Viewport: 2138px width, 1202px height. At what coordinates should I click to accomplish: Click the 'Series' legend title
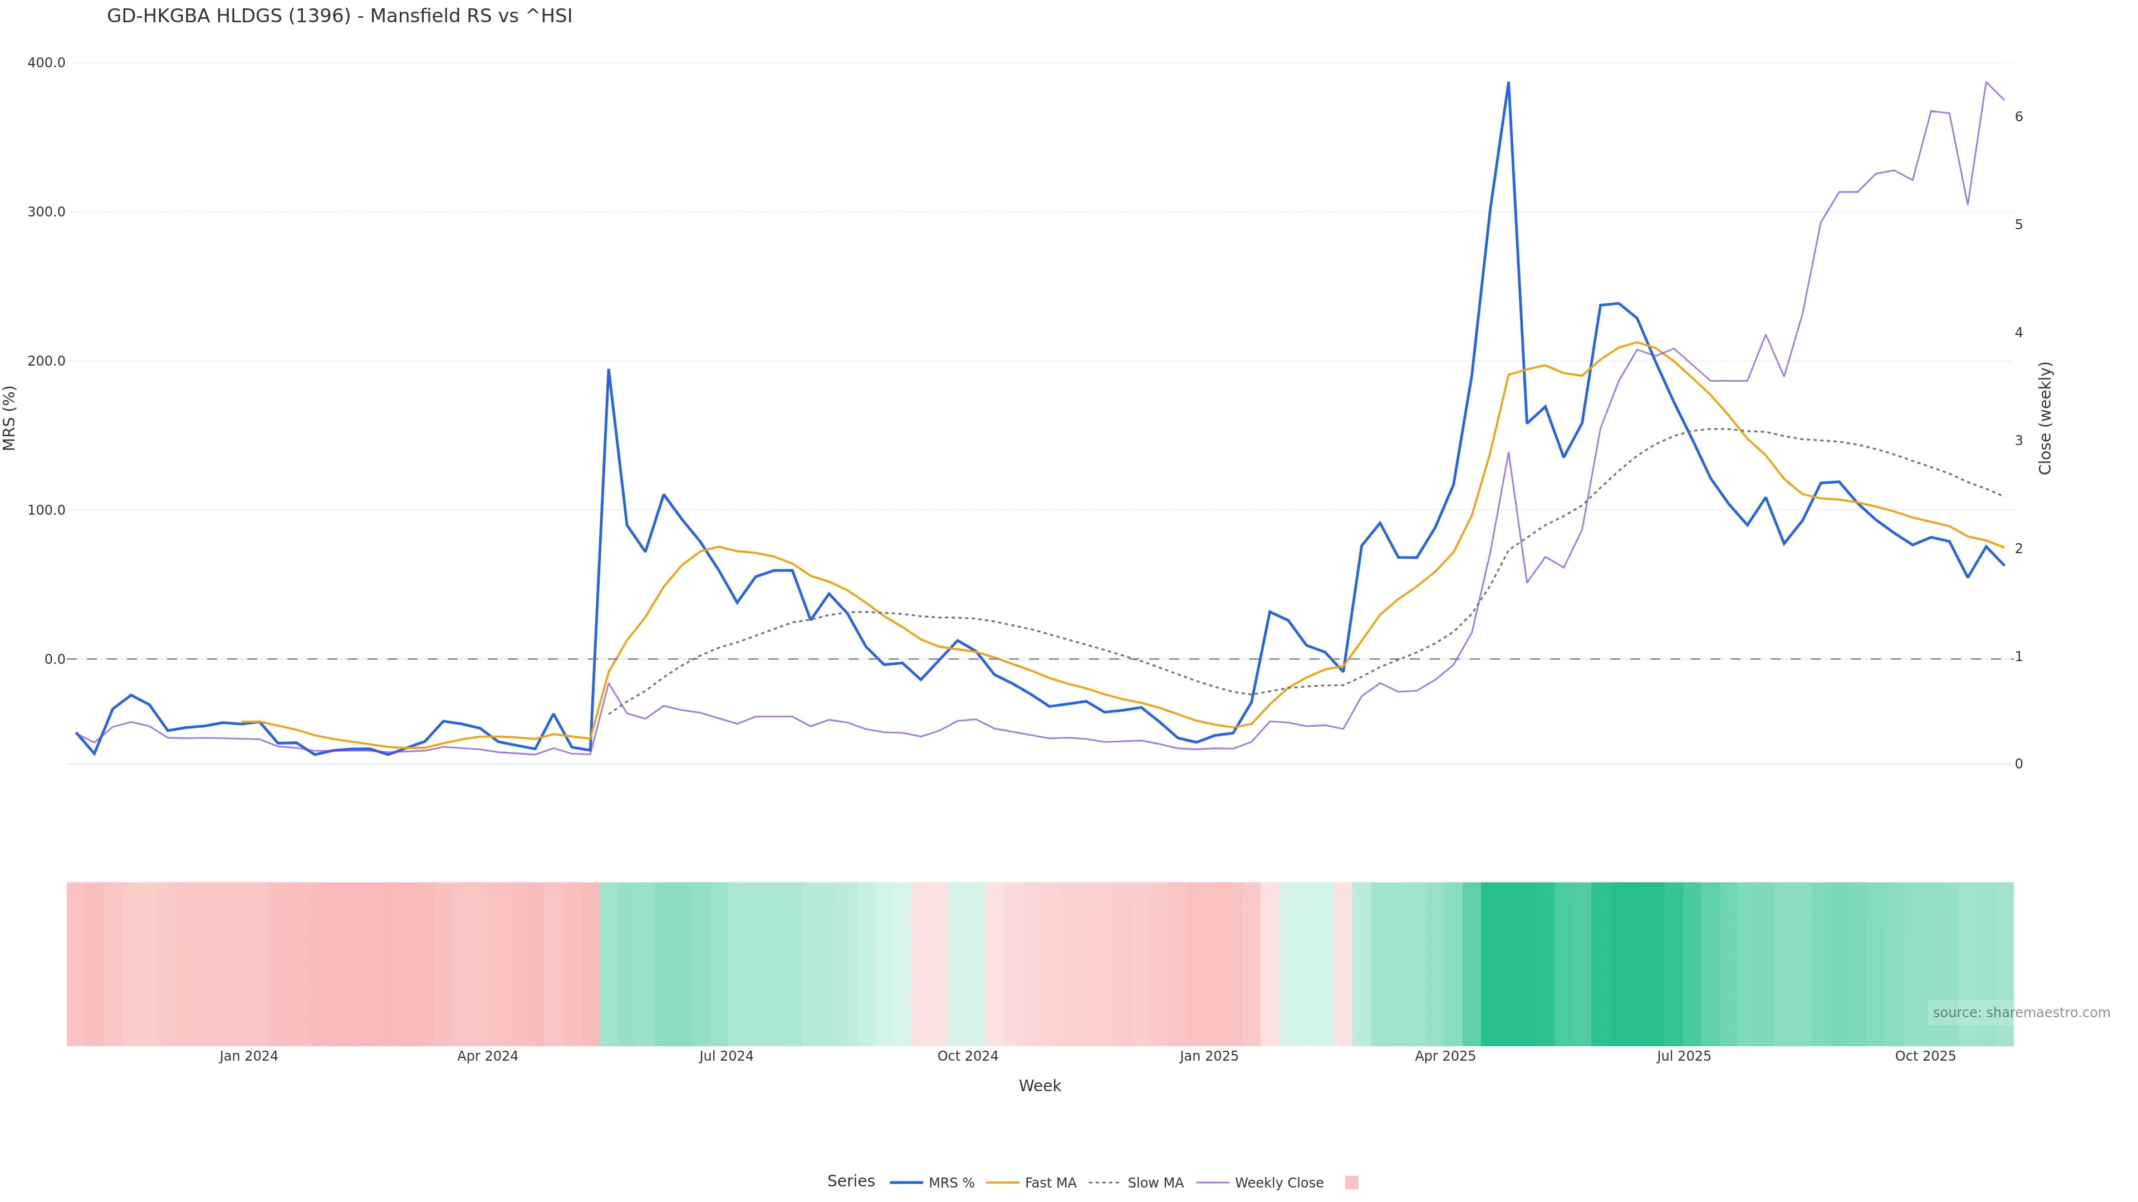tap(851, 1180)
